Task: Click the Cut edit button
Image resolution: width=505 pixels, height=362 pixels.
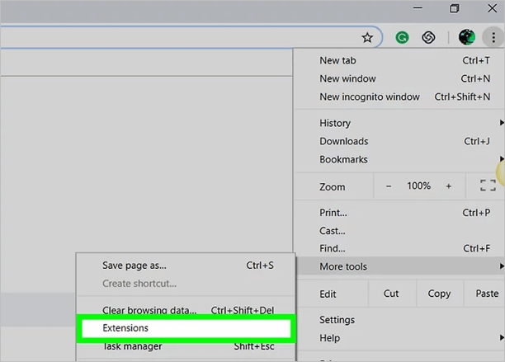Action: (391, 294)
